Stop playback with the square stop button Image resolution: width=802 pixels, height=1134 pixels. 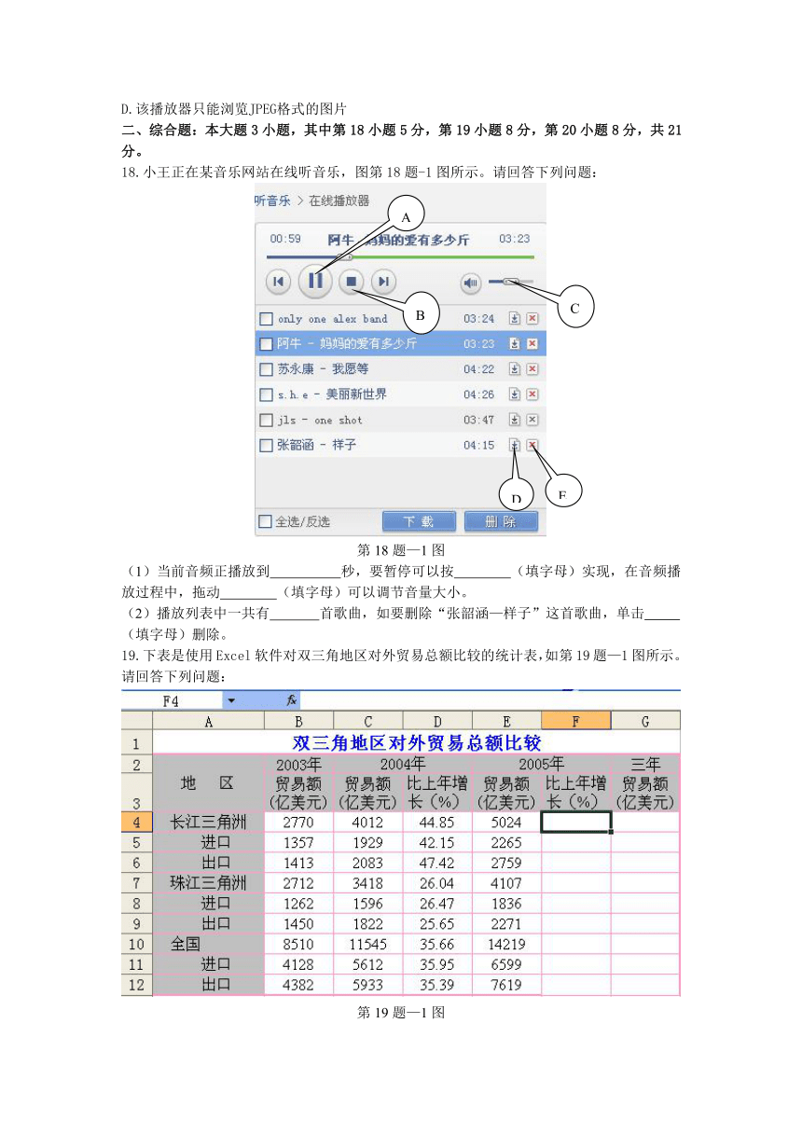pos(352,281)
